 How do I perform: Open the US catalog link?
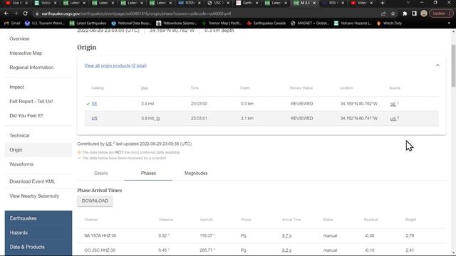click(x=94, y=118)
